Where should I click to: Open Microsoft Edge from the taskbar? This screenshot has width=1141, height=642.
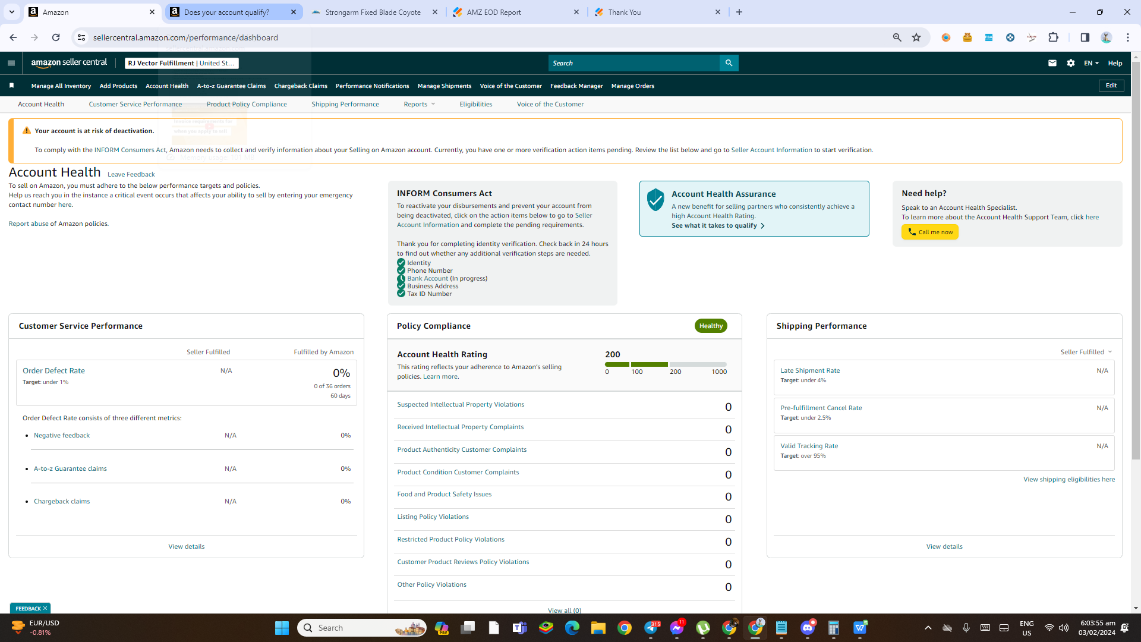[572, 628]
